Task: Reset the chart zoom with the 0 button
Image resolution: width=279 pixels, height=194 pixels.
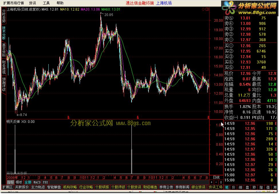Action: point(221,182)
